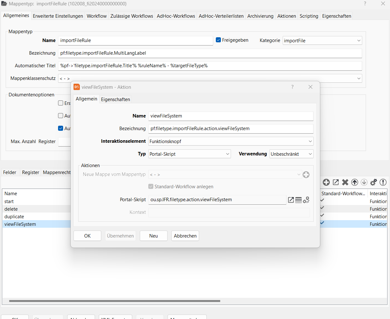Viewport: 390px width, 319px height.
Task: Click the 'Name' column header in actions list
Action: [36, 194]
